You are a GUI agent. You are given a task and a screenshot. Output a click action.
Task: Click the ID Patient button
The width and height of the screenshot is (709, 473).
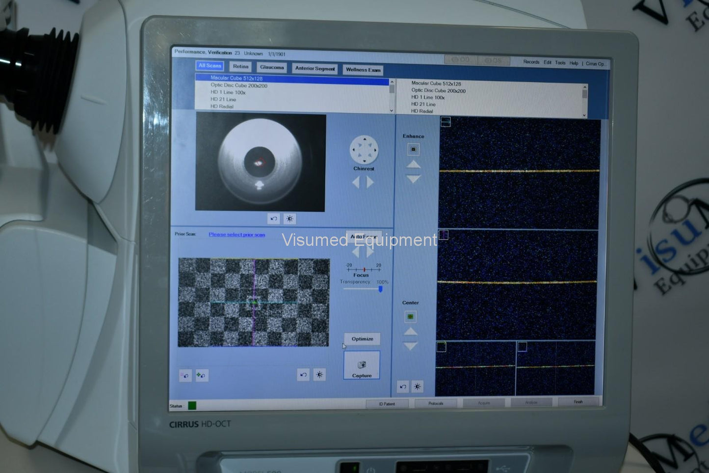pyautogui.click(x=387, y=404)
